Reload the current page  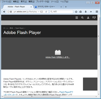(x=46, y=12)
